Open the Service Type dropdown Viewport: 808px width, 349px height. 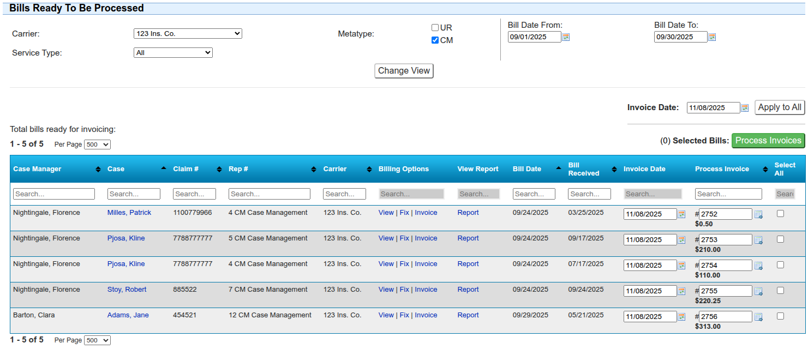[173, 52]
